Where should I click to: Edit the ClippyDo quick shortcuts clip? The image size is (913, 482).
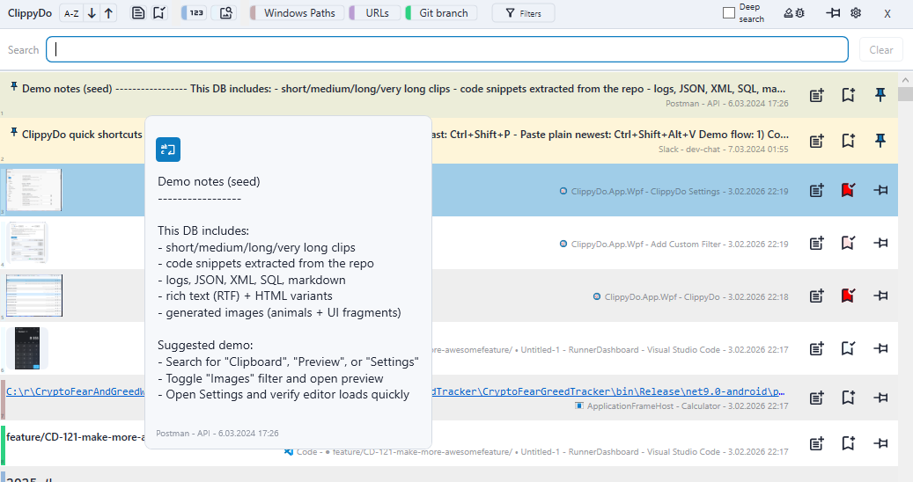click(x=817, y=141)
